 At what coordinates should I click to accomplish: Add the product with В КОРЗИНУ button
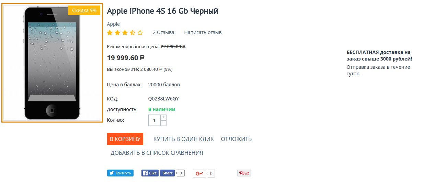point(125,139)
